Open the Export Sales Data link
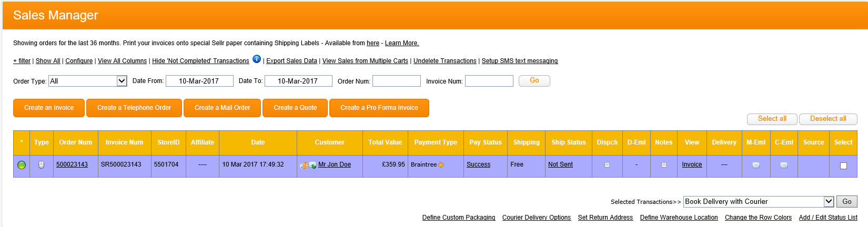 [x=291, y=61]
